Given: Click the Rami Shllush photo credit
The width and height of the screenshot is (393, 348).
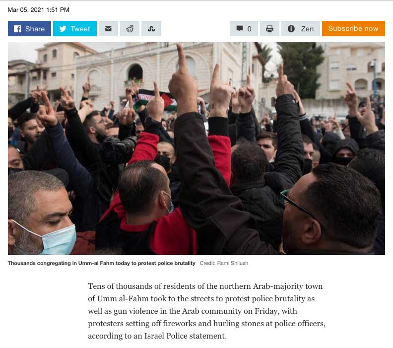Looking at the screenshot, I should pos(224,263).
